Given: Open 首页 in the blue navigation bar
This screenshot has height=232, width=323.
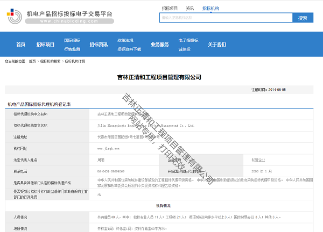Looking at the screenshot, I should pos(20,45).
